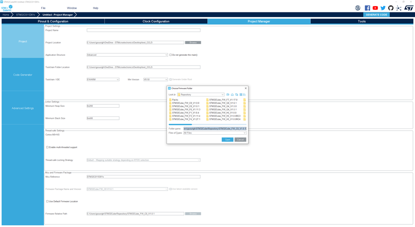Switch to Pinout & Configuration tab
415x227 pixels.
pyautogui.click(x=53, y=21)
